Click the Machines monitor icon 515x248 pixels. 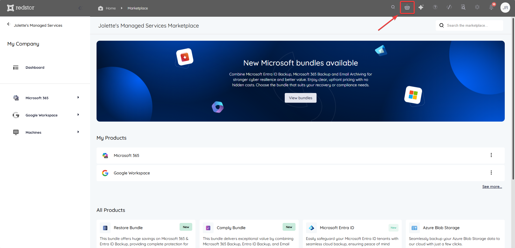pos(16,132)
